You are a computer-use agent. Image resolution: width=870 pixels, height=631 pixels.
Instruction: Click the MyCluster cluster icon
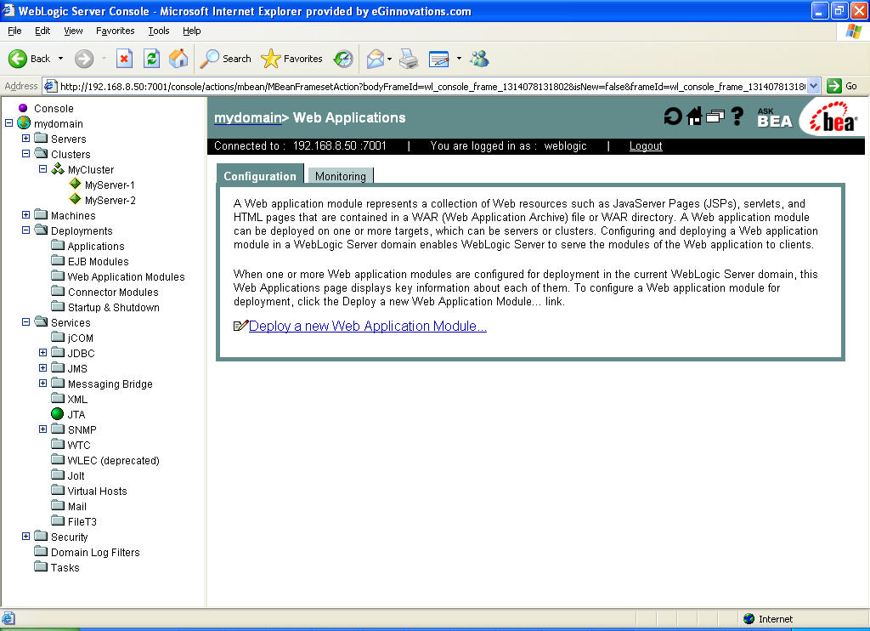[58, 169]
